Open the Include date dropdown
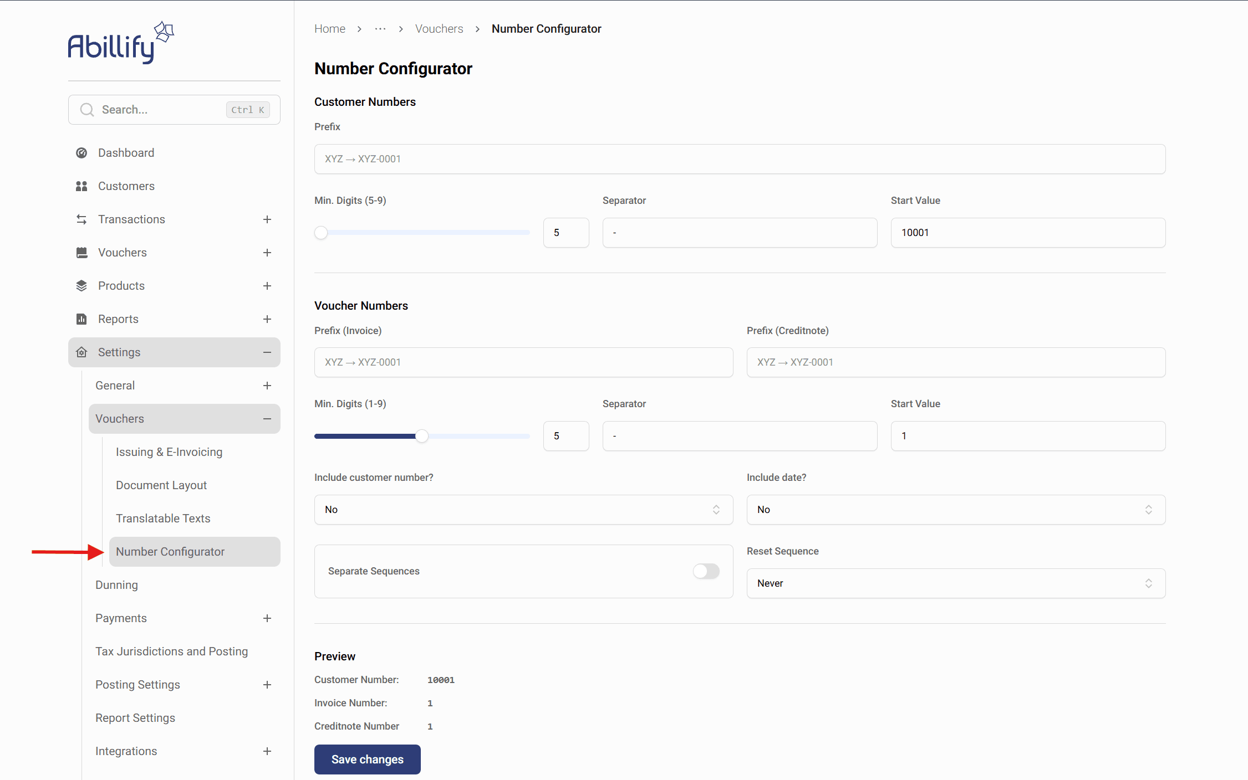Screen dimensions: 1248x780 (955, 510)
